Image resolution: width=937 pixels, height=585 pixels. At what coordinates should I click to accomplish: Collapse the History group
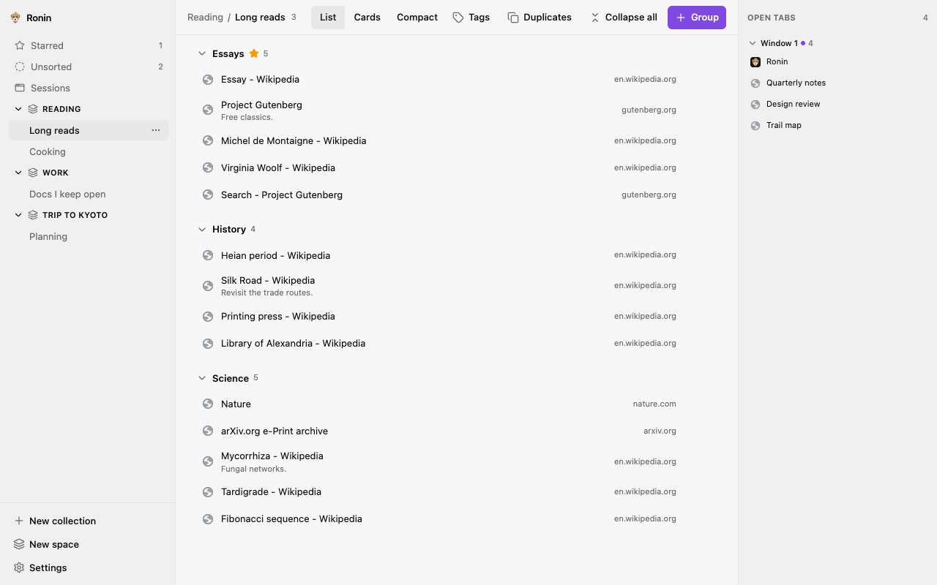202,229
